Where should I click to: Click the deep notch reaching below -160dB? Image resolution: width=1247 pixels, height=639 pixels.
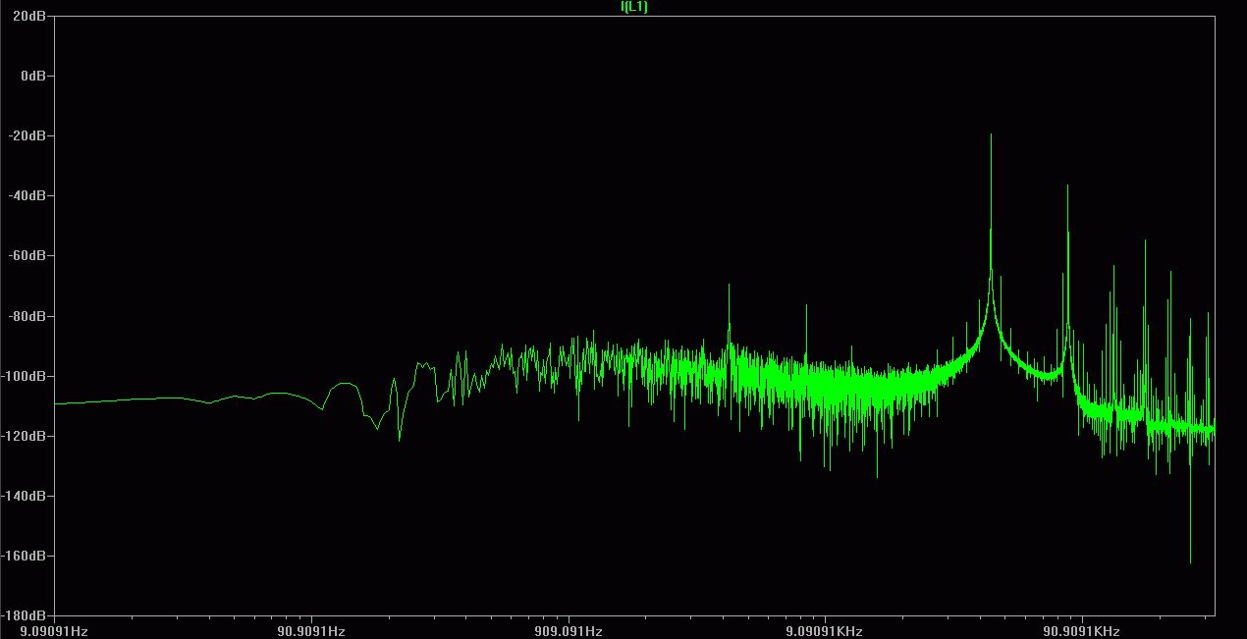(x=1190, y=562)
